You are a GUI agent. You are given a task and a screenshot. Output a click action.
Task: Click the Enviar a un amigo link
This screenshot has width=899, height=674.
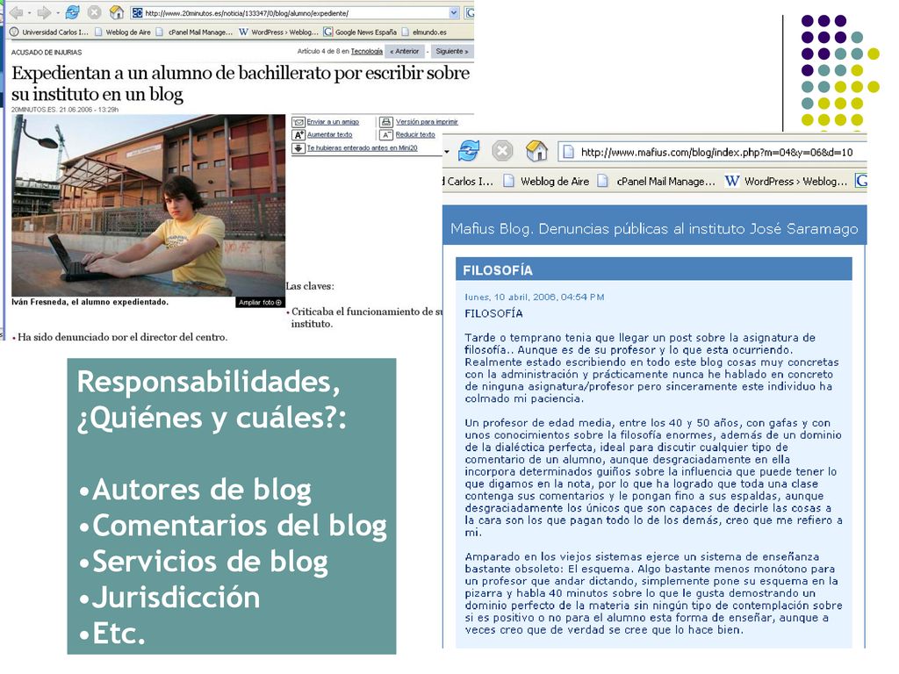pyautogui.click(x=333, y=122)
